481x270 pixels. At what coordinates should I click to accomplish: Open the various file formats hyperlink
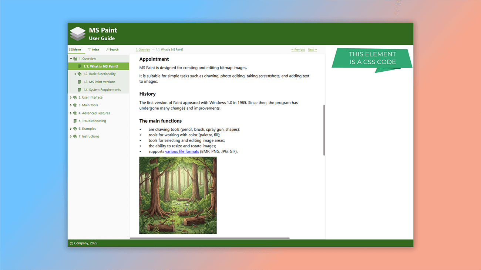tap(182, 151)
